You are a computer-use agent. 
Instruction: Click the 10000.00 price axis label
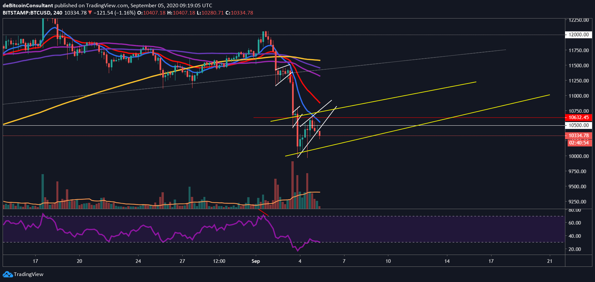click(x=578, y=156)
